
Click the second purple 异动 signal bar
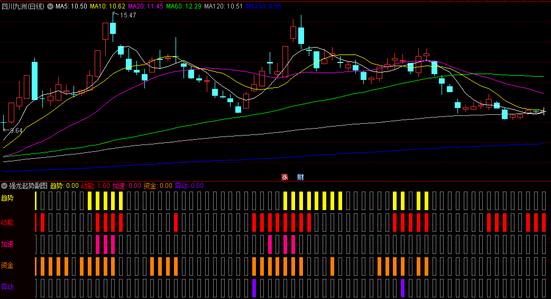click(403, 288)
